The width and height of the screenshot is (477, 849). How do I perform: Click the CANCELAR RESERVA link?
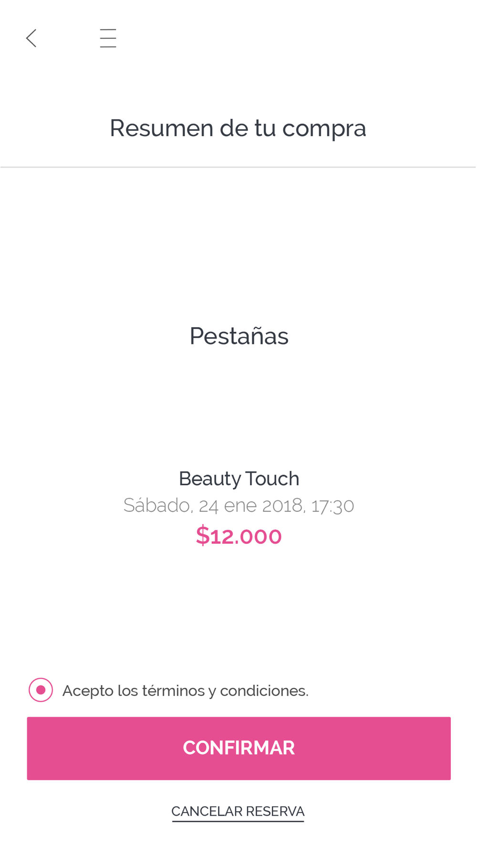point(238,811)
